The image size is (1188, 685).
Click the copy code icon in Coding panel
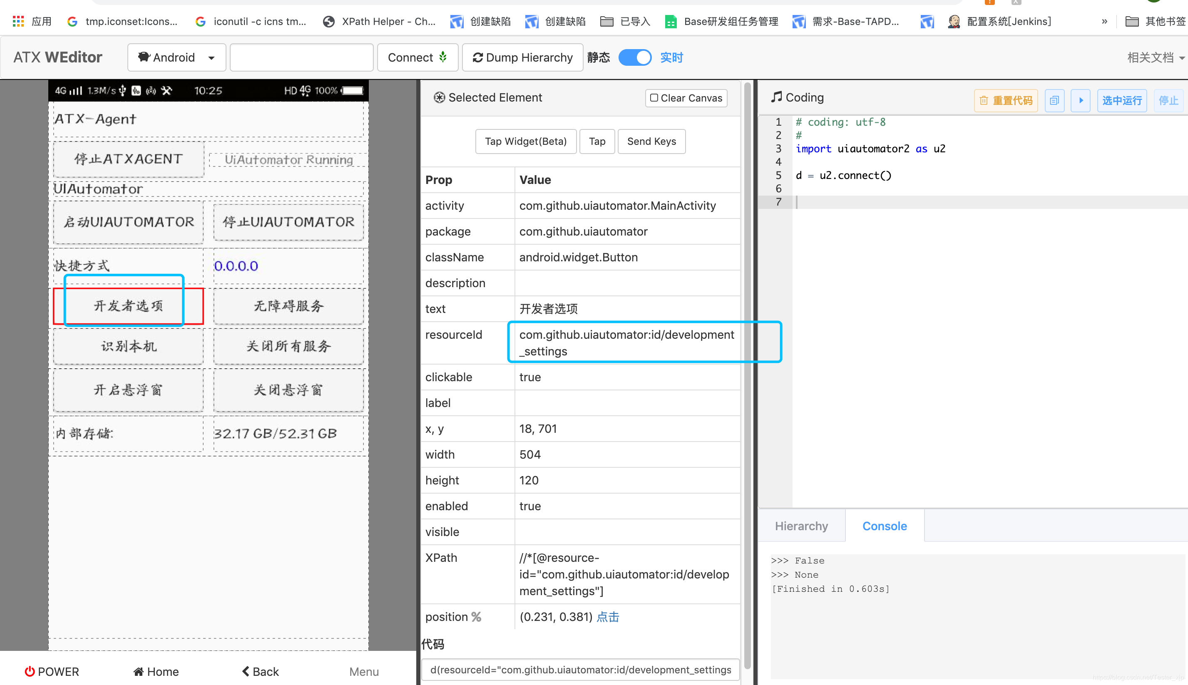[x=1054, y=100]
